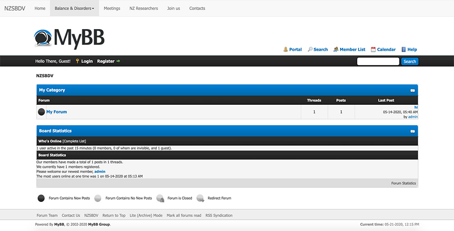Open the My Forum link
454x231 pixels.
click(56, 112)
